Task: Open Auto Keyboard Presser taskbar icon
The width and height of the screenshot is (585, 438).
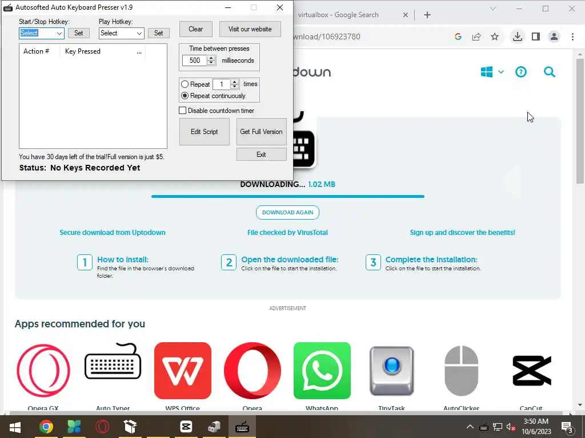Action: click(242, 427)
